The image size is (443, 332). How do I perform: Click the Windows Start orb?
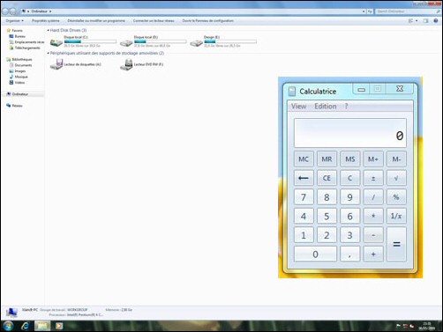[8, 326]
